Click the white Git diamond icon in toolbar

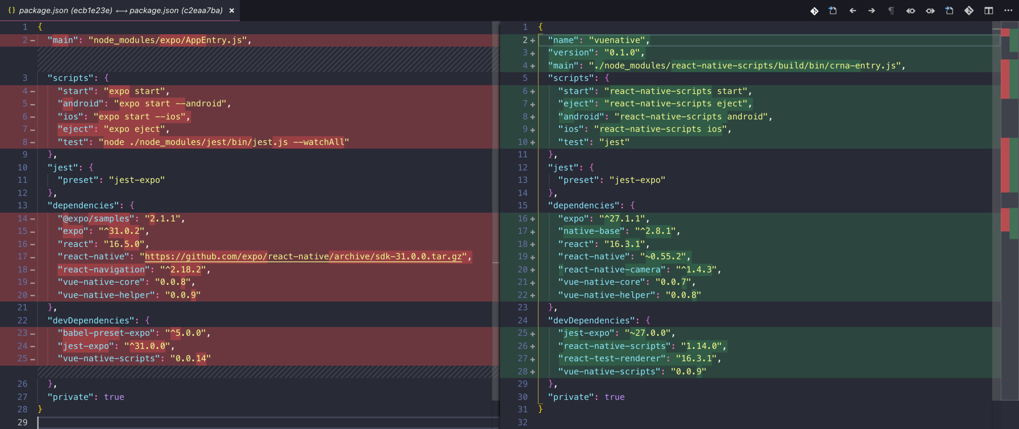pyautogui.click(x=814, y=11)
